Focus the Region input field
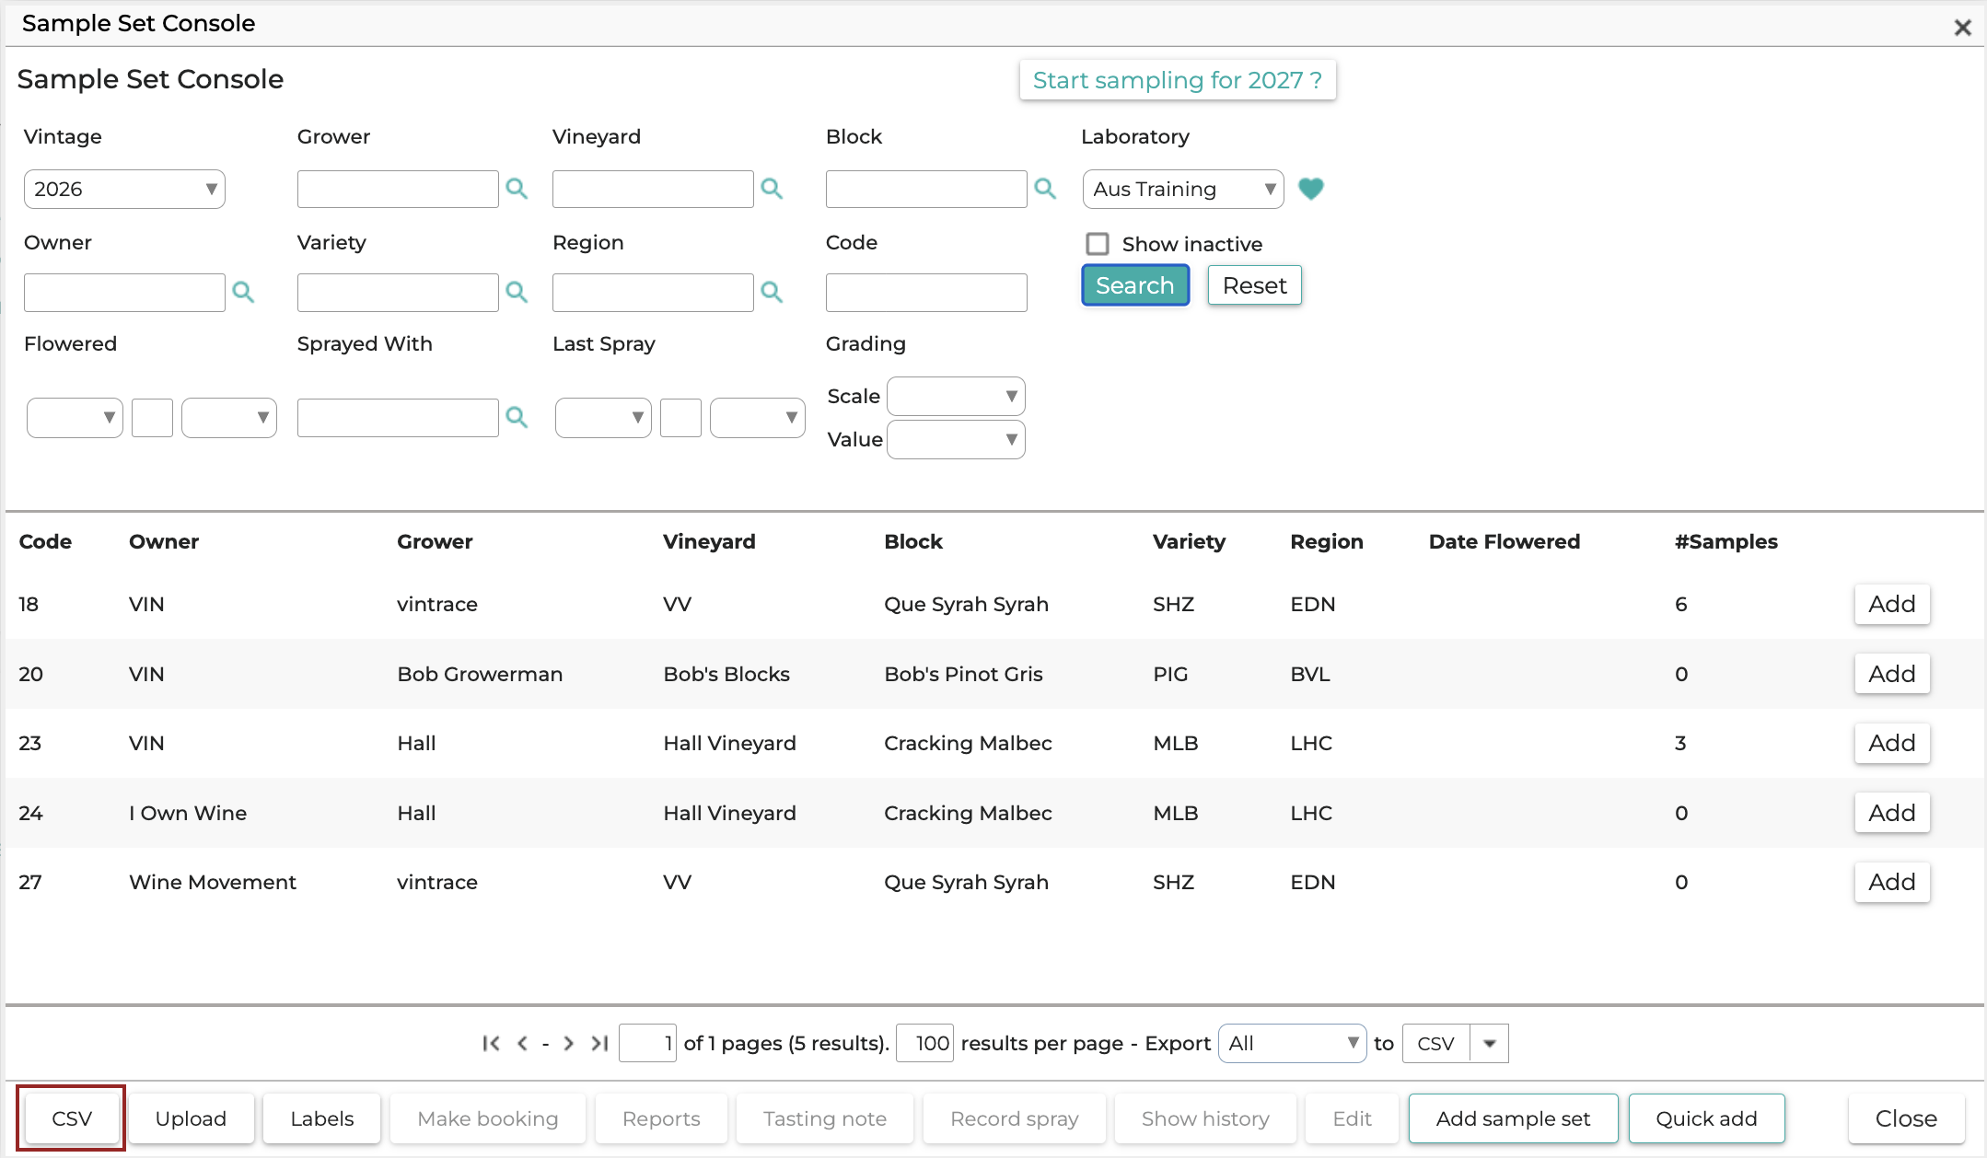 click(x=653, y=292)
